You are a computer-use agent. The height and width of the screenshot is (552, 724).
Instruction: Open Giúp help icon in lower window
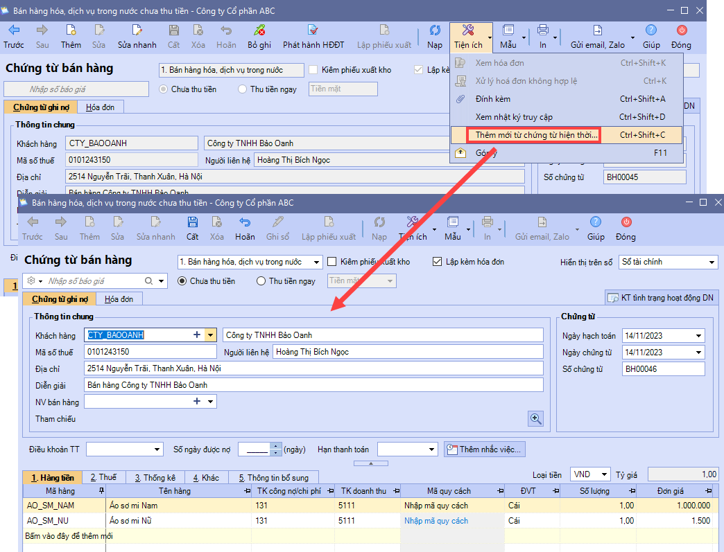tap(596, 222)
